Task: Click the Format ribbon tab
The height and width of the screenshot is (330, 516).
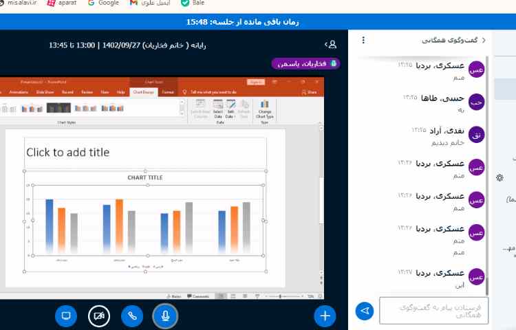Action: 168,91
